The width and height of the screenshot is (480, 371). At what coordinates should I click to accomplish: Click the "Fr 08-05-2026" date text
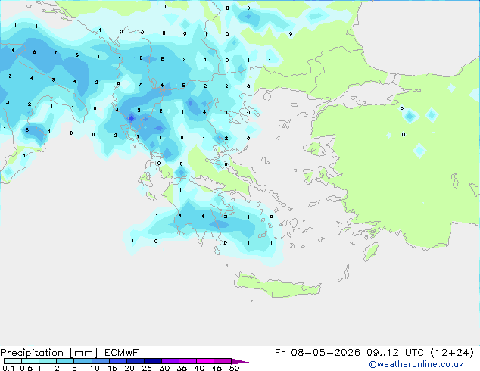(317, 353)
